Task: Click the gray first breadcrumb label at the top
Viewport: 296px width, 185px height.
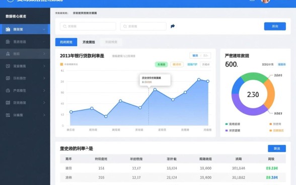Action: [x=61, y=13]
